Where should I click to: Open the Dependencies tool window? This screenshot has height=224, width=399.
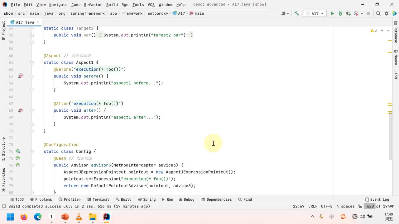coord(216,199)
